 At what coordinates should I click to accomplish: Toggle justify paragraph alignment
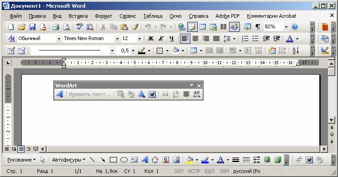(216, 39)
